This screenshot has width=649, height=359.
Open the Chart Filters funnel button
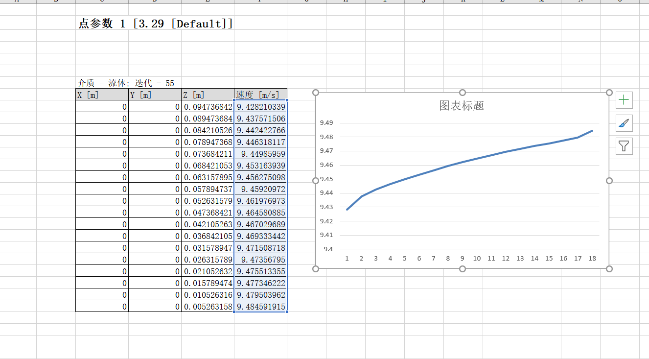(x=624, y=146)
